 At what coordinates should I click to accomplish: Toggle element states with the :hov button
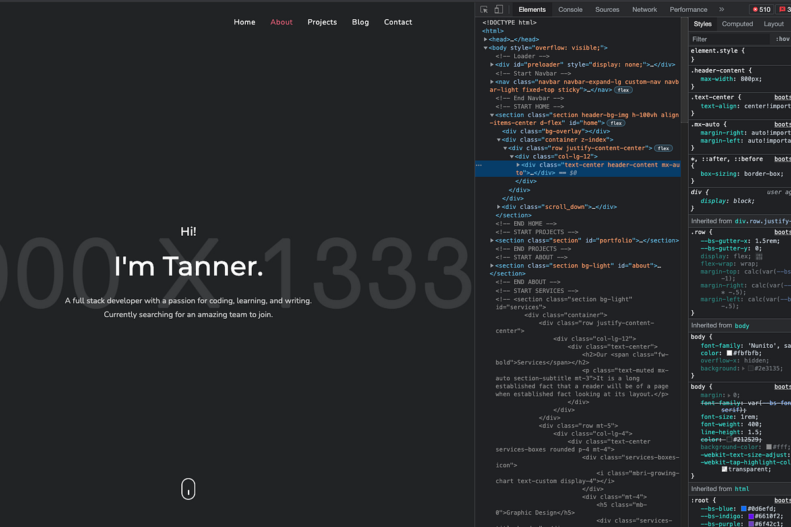pos(782,38)
